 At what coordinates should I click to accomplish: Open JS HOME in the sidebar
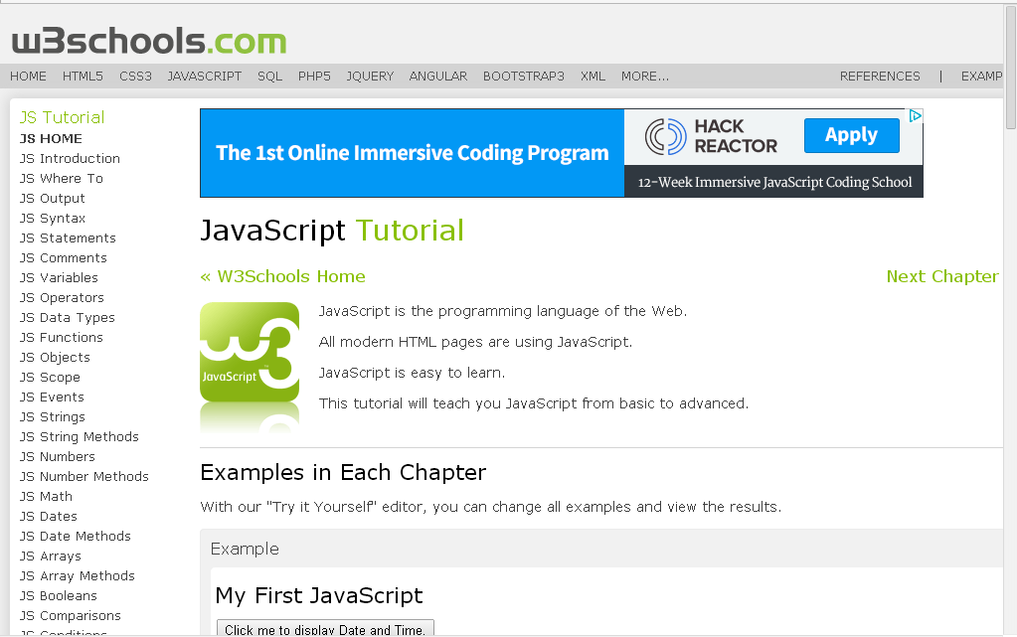click(x=51, y=139)
